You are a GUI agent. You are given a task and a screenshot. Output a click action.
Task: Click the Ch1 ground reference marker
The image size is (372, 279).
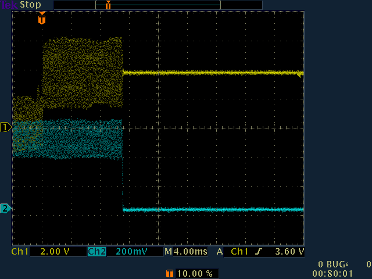[x=5, y=127]
